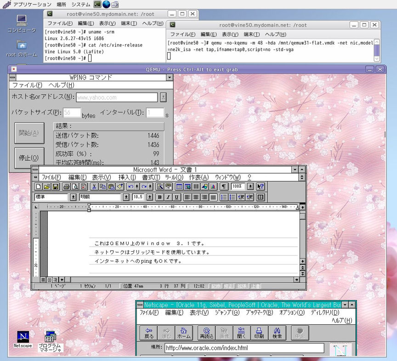Open システム menu in top panel
The image size is (397, 361).
pos(81,4)
